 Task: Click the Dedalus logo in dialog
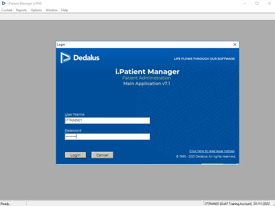pyautogui.click(x=80, y=57)
